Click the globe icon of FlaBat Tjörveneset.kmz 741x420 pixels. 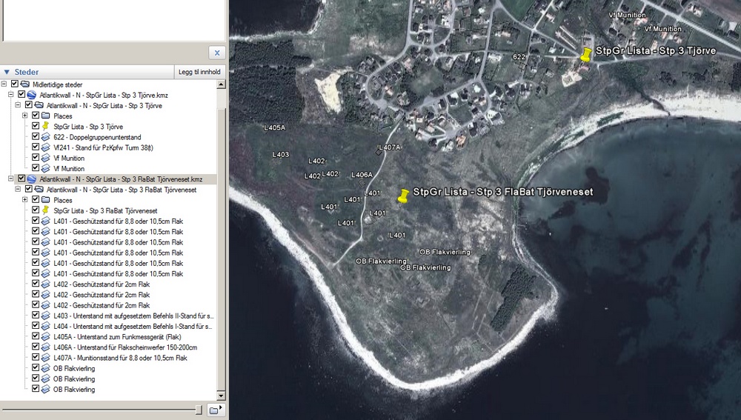(x=31, y=179)
